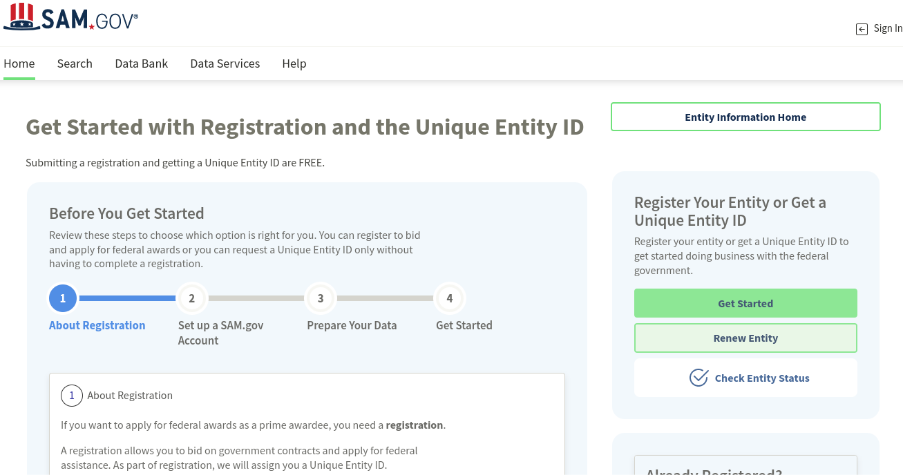Image resolution: width=903 pixels, height=475 pixels.
Task: Open the Home navigation tab
Action: click(19, 64)
